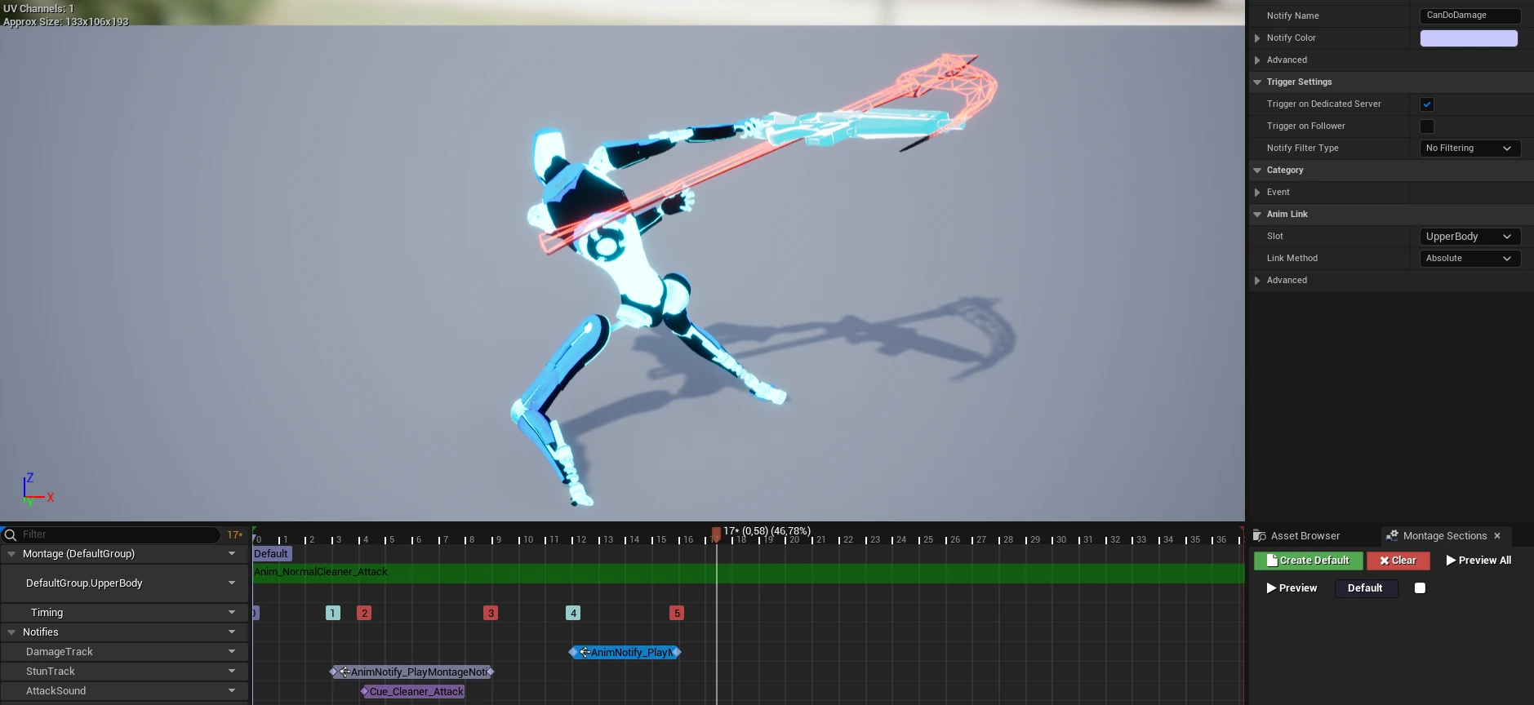
Task: Expand Advanced below Link Method
Action: tap(1257, 281)
